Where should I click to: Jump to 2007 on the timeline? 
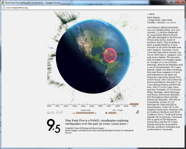point(109,106)
